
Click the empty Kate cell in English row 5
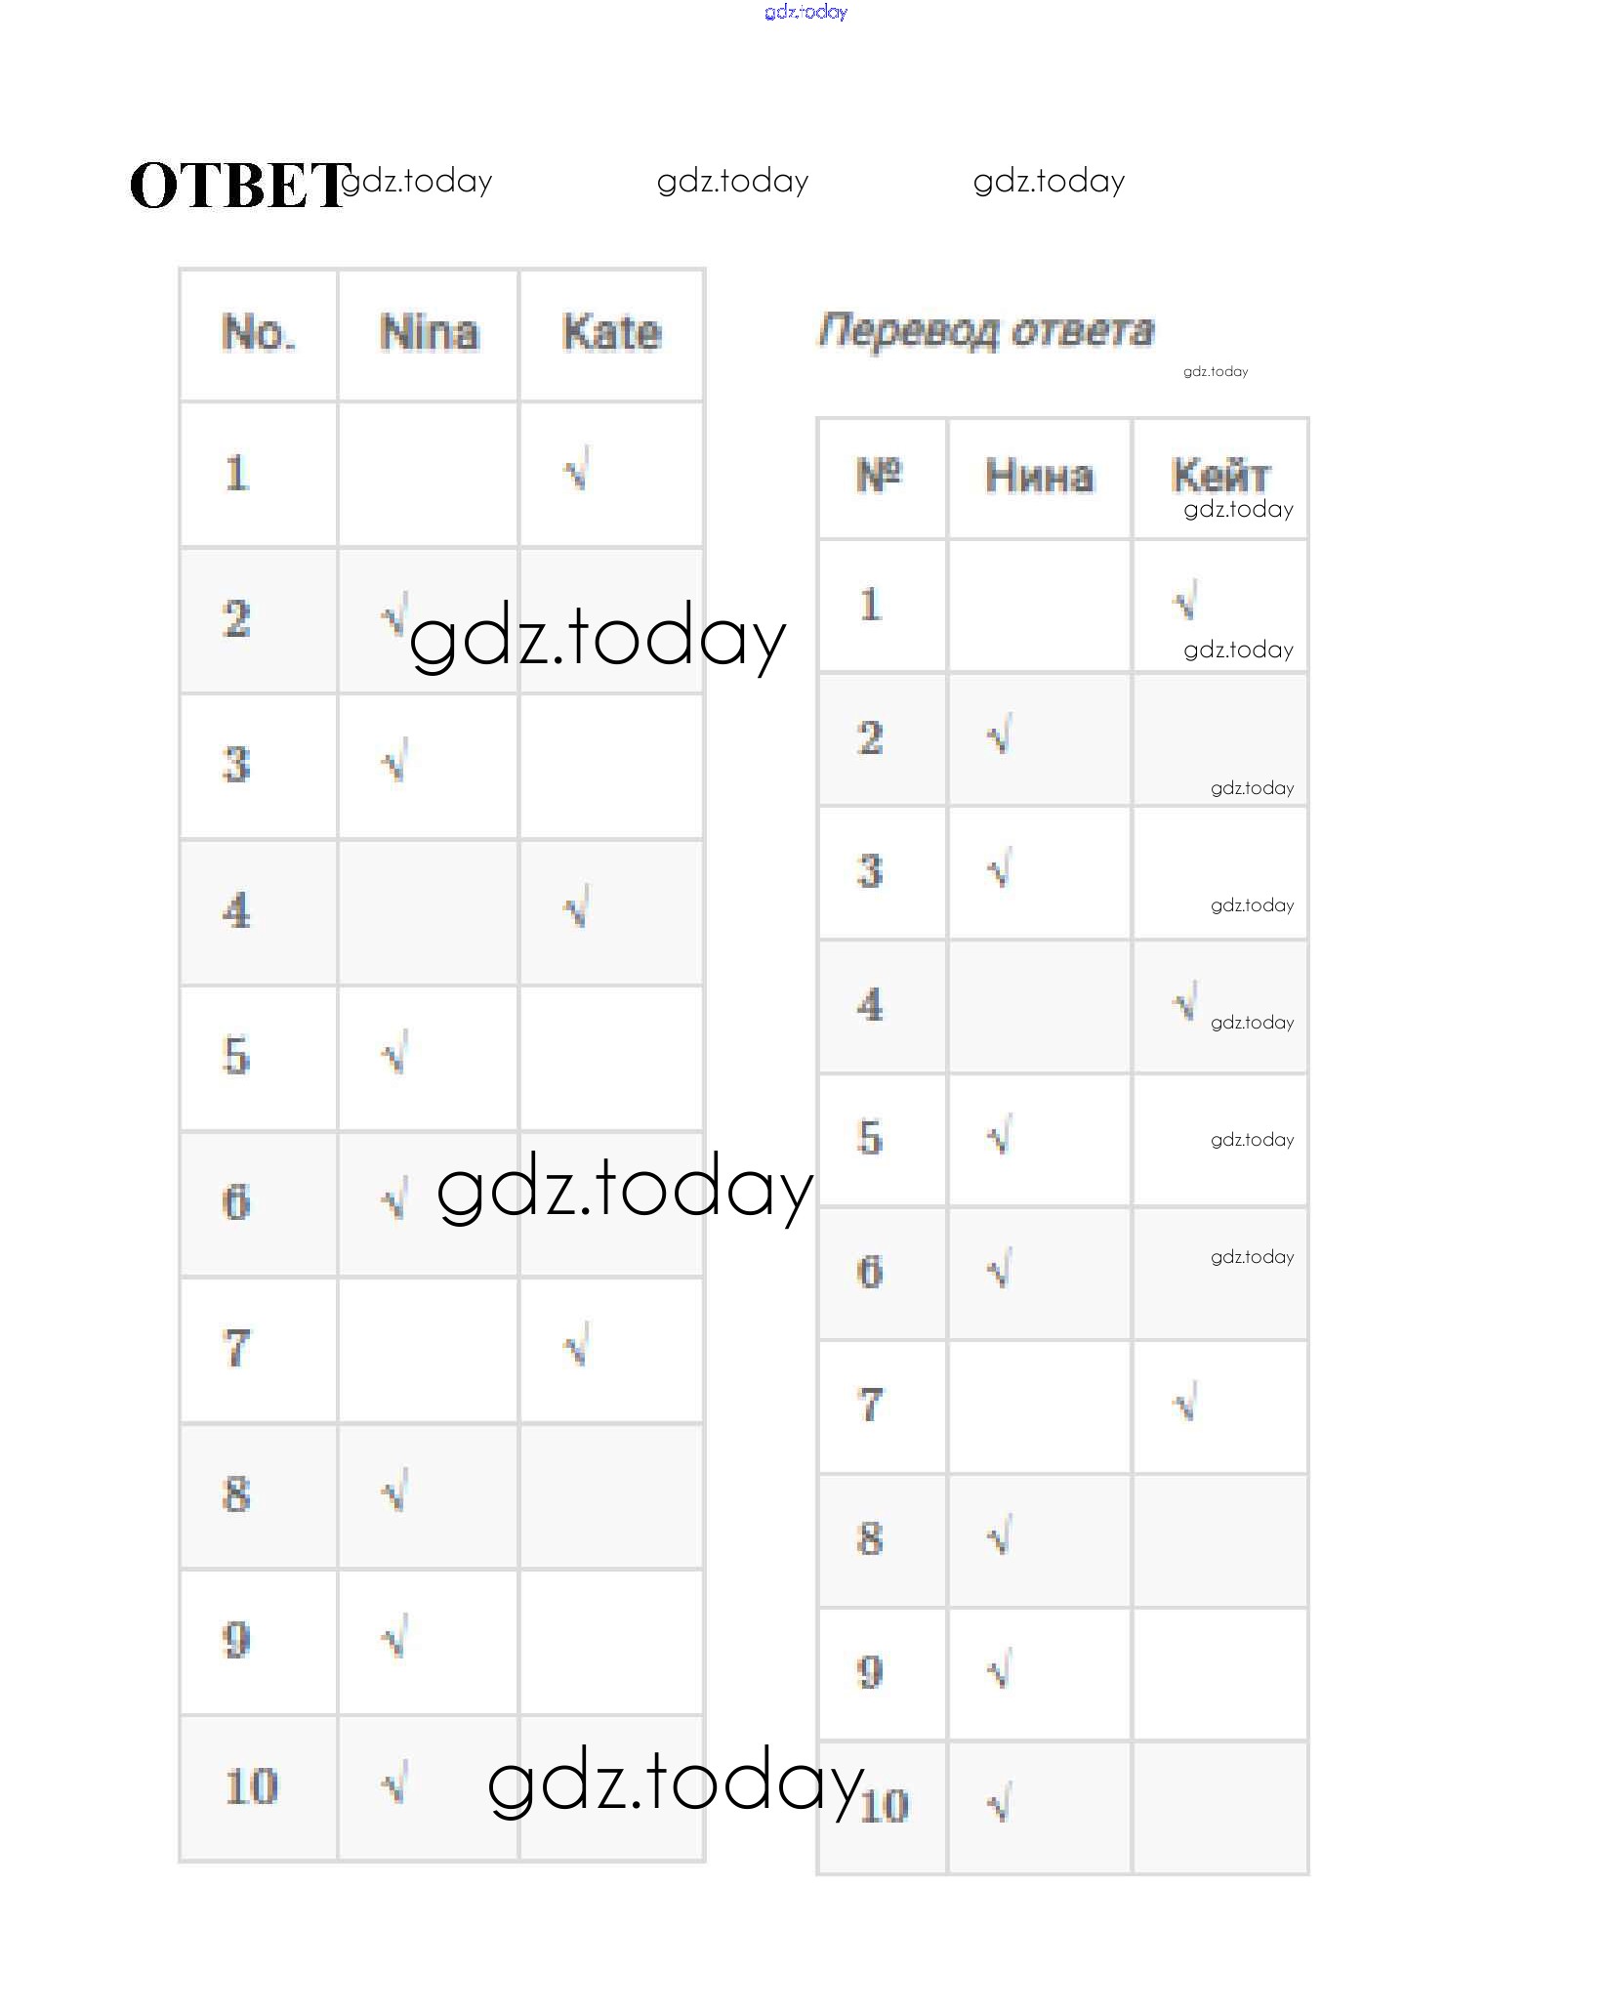(x=611, y=1057)
